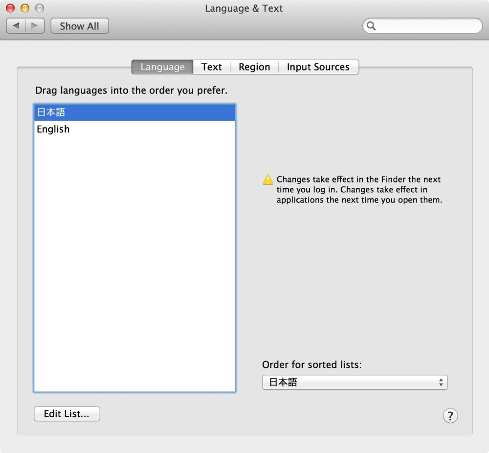Click the magnifying glass search icon
Viewport: 489px width, 453px height.
click(371, 26)
